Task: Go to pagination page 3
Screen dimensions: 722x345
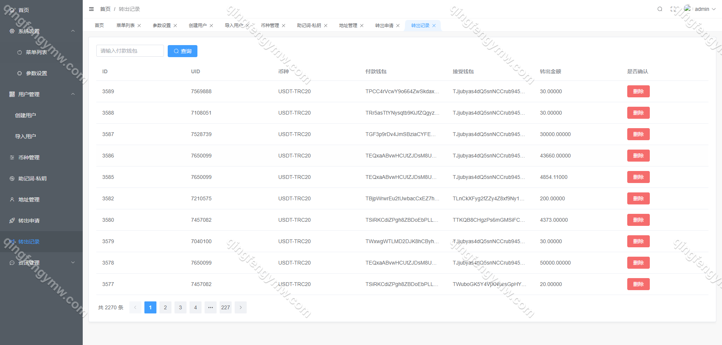Action: pyautogui.click(x=180, y=307)
